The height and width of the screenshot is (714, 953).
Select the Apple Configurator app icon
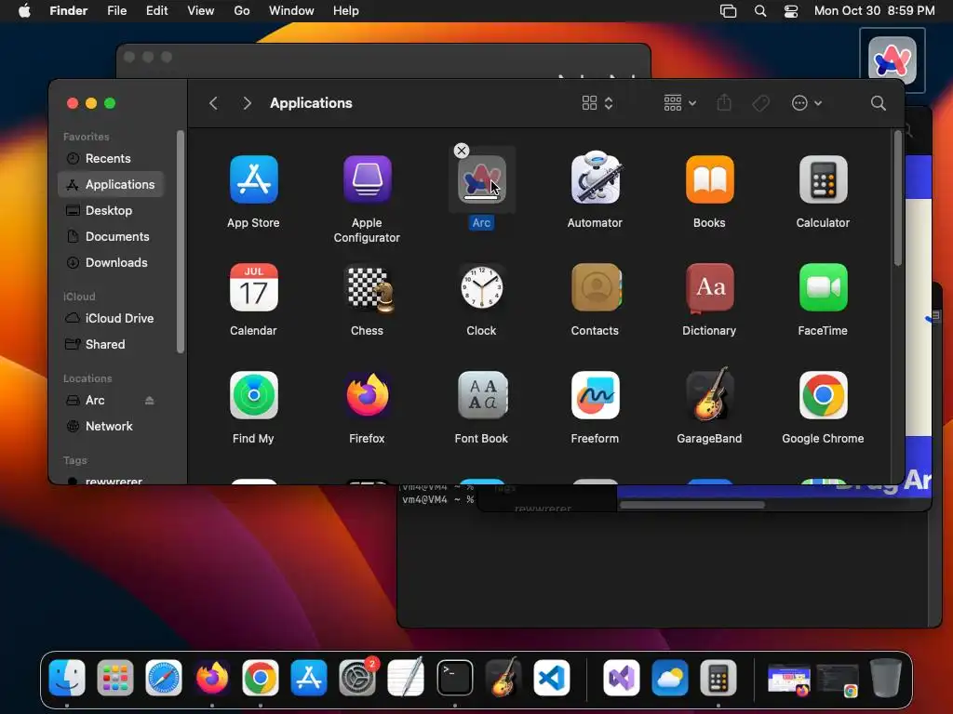(367, 179)
